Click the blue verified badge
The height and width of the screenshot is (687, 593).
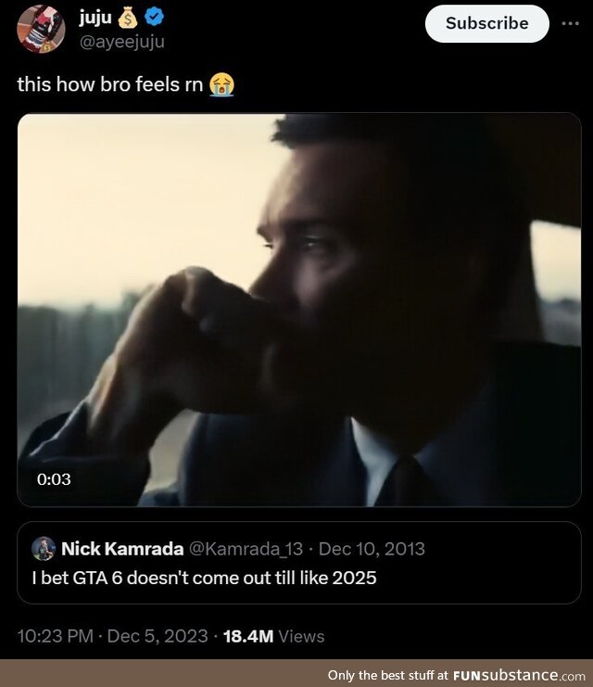click(x=154, y=17)
